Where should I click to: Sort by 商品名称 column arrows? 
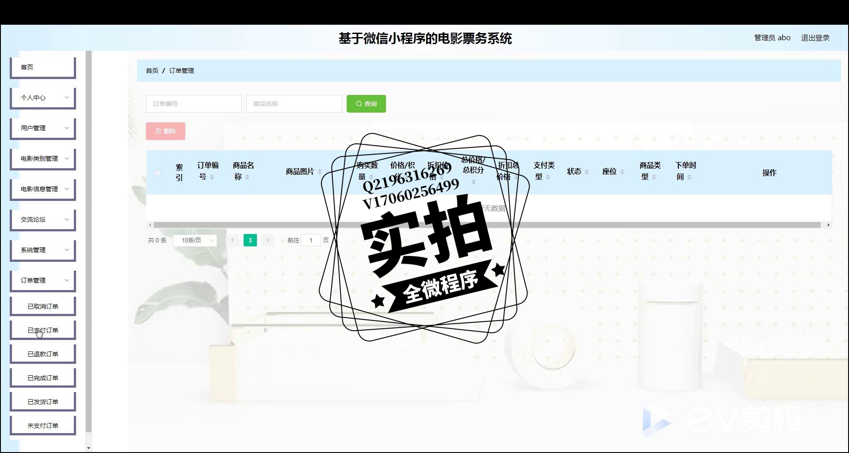click(247, 177)
